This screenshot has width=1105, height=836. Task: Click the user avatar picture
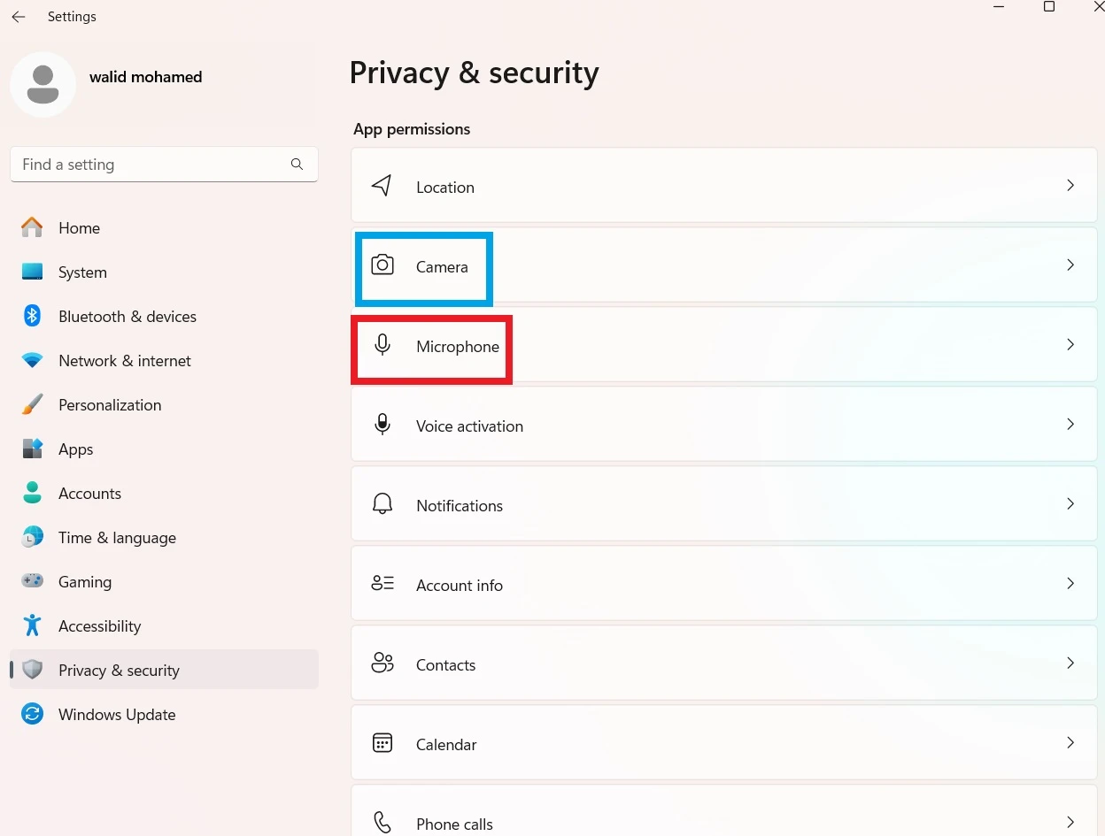pyautogui.click(x=42, y=84)
